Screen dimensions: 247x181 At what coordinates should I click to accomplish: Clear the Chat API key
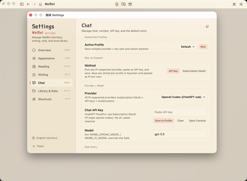pyautogui.click(x=180, y=121)
